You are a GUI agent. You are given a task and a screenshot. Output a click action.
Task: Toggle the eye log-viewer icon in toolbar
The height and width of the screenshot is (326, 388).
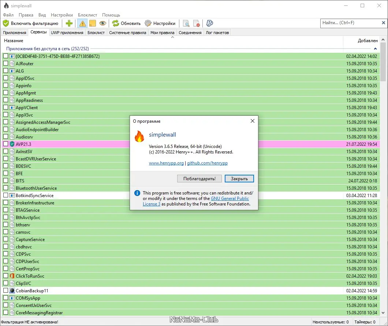[x=103, y=23]
